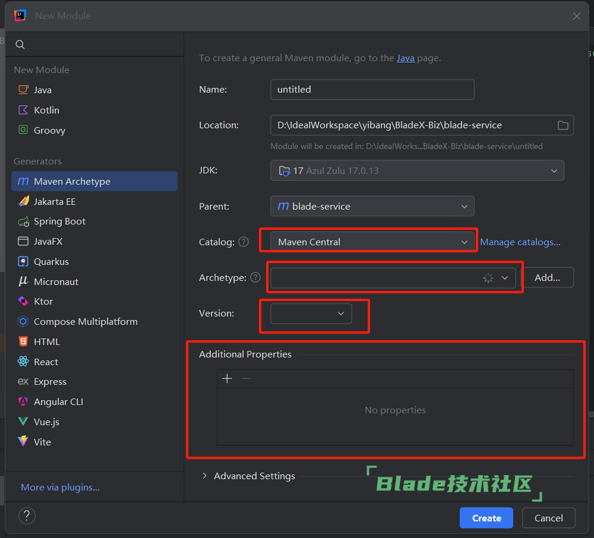Click the Vite lightning icon
Viewport: 594px width, 538px height.
click(x=23, y=441)
